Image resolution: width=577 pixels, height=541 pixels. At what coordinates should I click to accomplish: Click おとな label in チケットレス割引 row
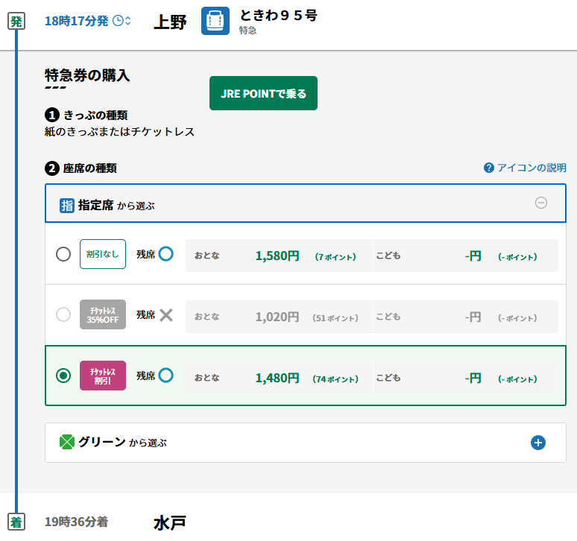pos(206,378)
